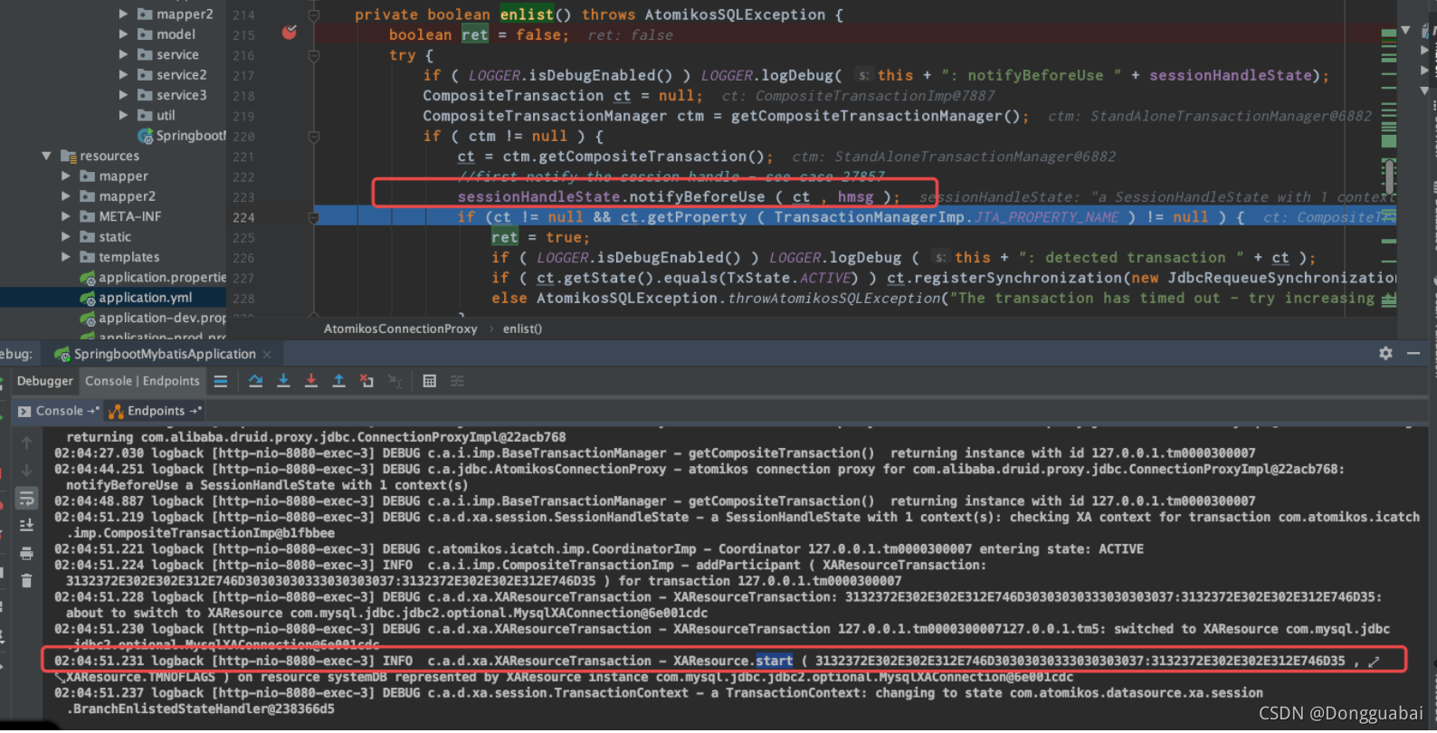Viewport: 1437px width, 733px height.
Task: Open debug panel settings gear
Action: click(x=1385, y=354)
